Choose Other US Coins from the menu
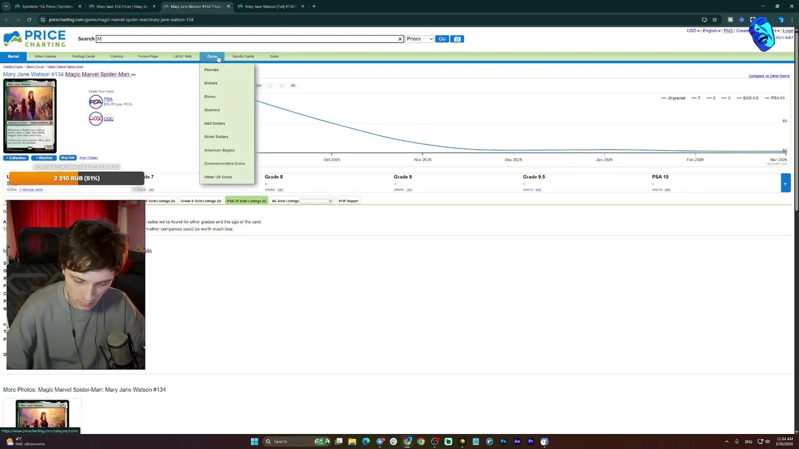The width and height of the screenshot is (799, 449). pyautogui.click(x=218, y=177)
